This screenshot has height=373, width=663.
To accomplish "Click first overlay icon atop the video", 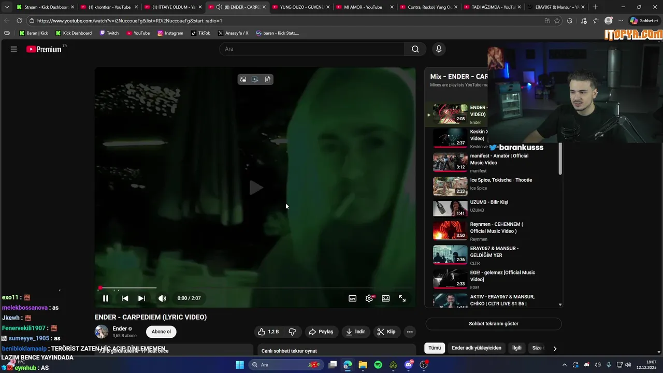I will coord(243,79).
